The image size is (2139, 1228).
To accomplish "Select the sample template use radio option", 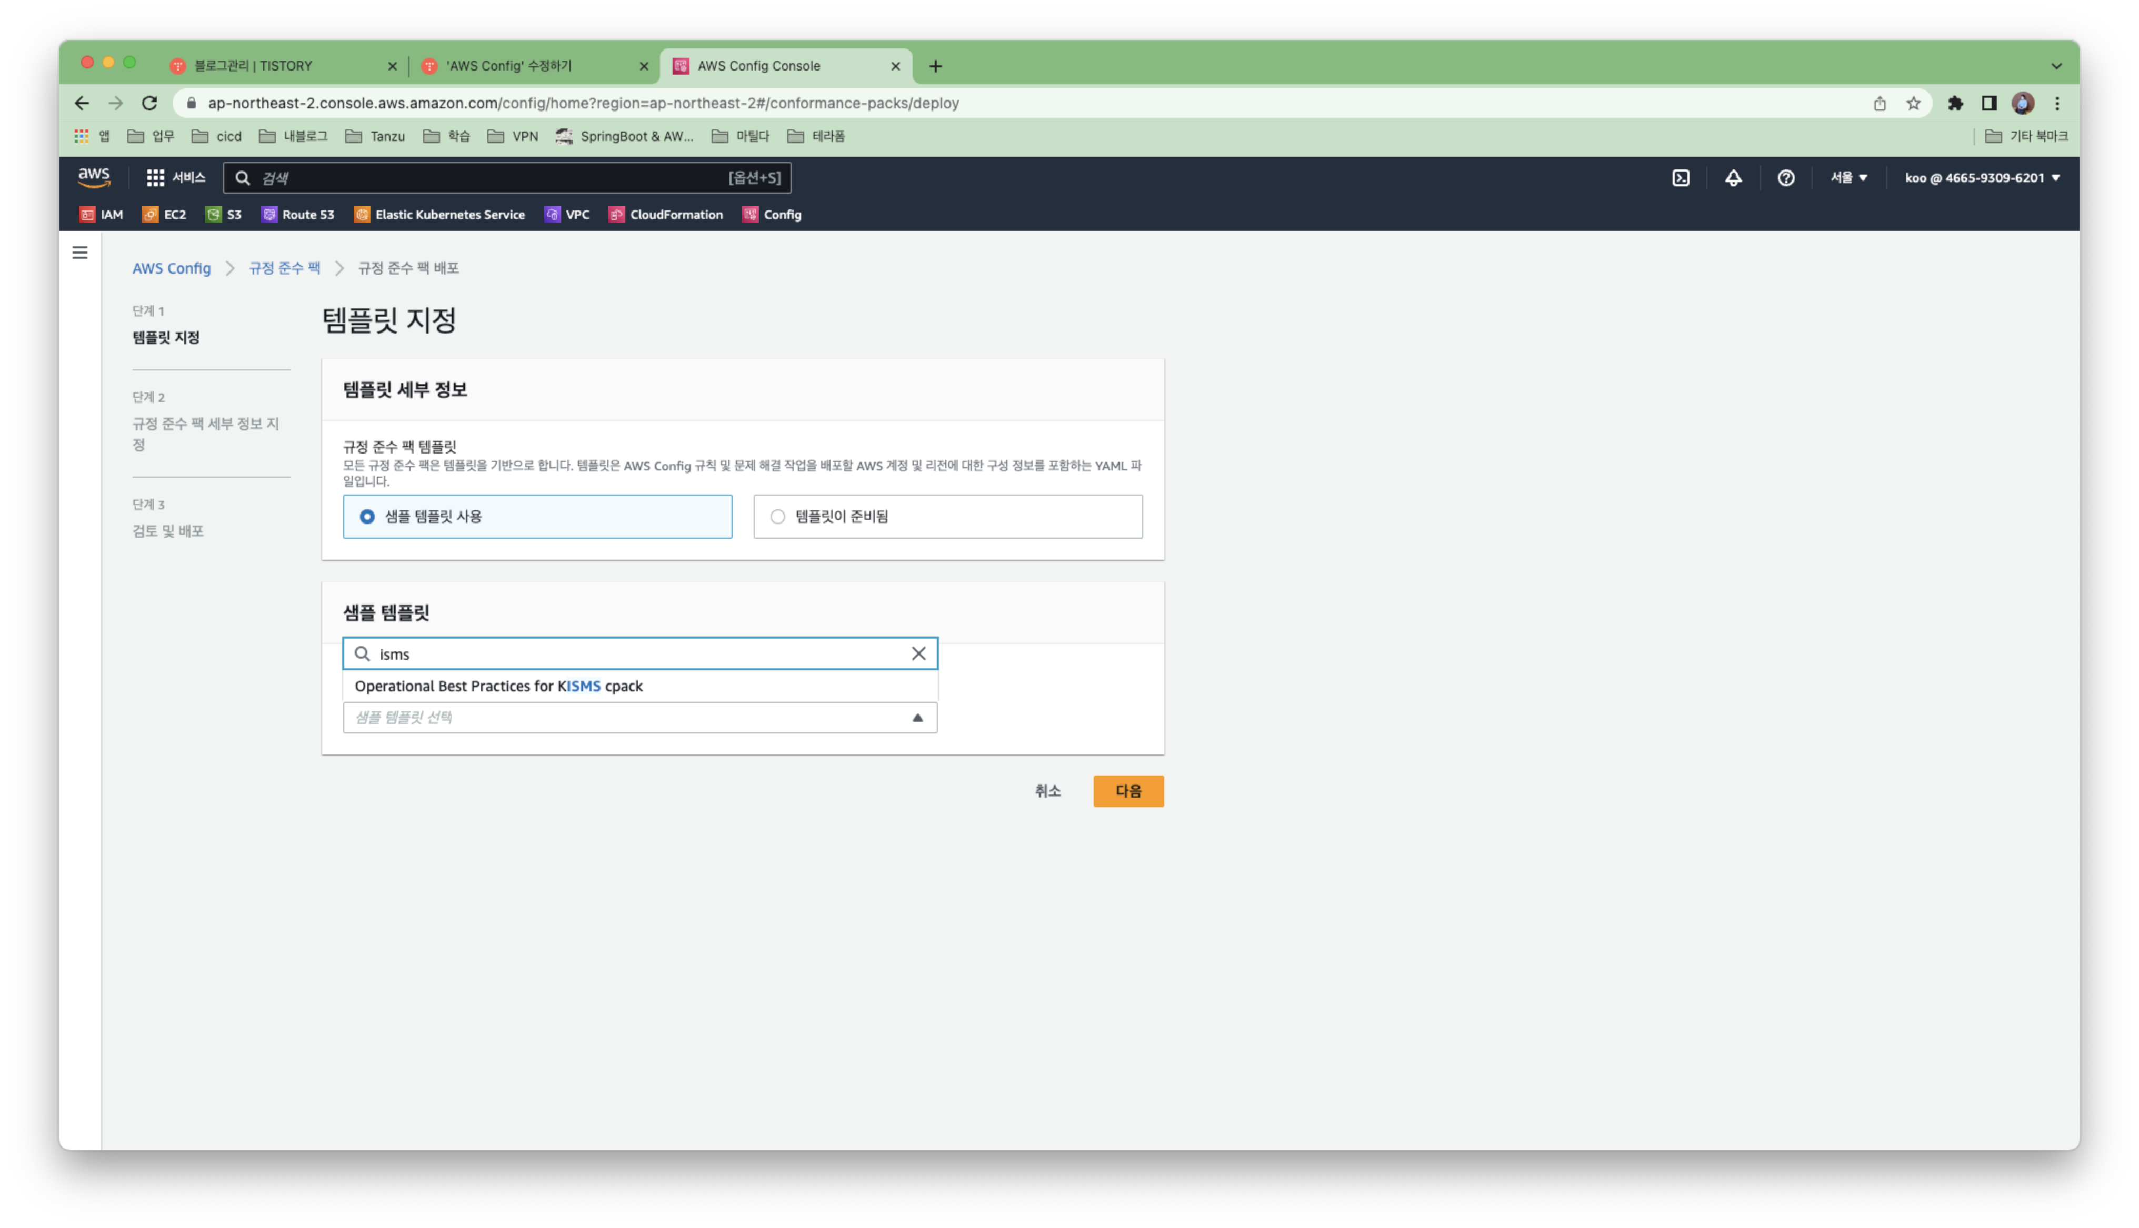I will point(367,516).
